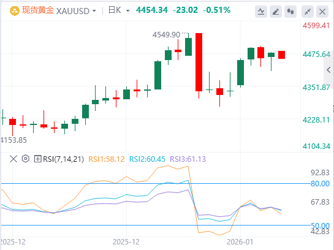Open the indicator line chart tool icon
334x250 pixels.
[x=261, y=12]
